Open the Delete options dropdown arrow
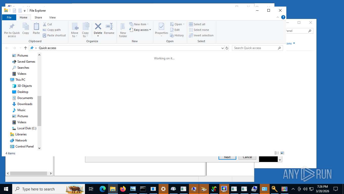344x194 pixels. (98, 36)
